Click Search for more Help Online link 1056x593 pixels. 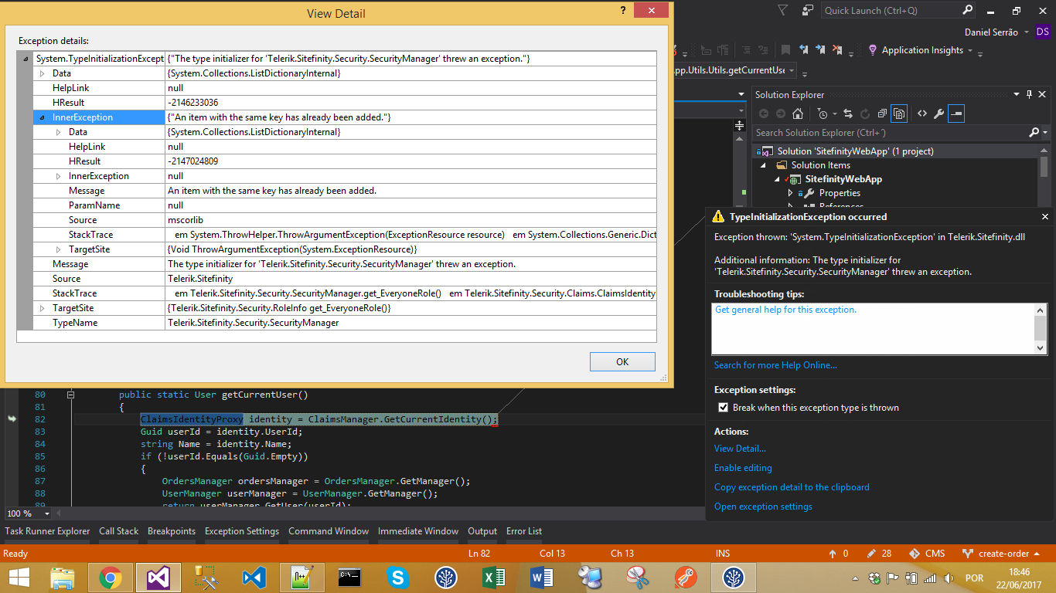tap(775, 365)
